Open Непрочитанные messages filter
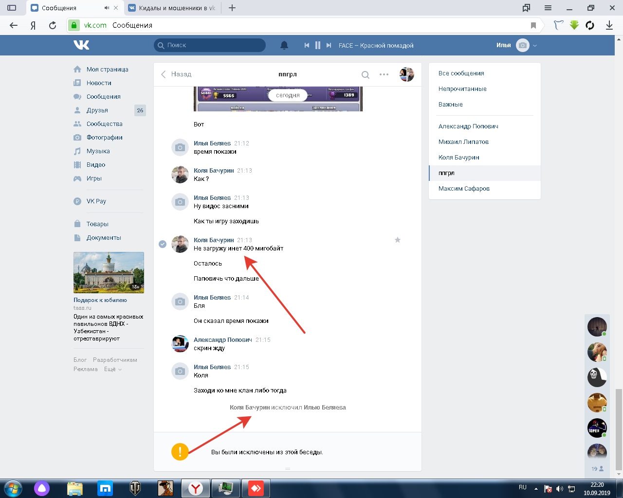The image size is (623, 498). (x=462, y=89)
